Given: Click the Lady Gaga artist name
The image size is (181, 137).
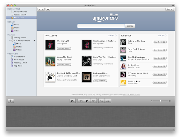Looking at the screenshot, I should tap(98, 60).
